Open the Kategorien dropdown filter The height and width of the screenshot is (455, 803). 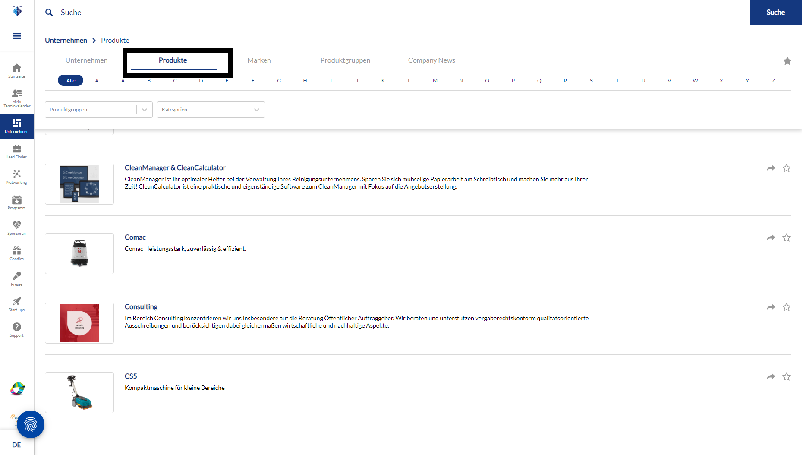[211, 110]
